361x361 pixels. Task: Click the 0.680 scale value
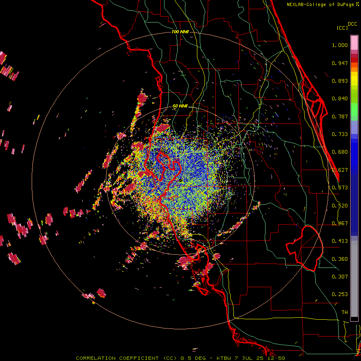[x=340, y=152]
